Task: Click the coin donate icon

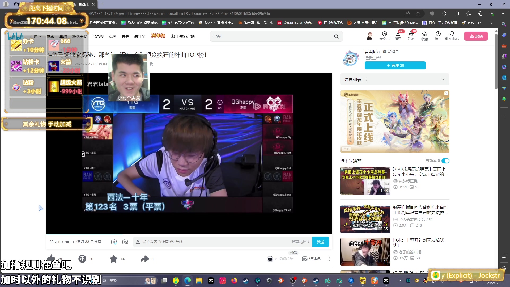Action: 82,259
